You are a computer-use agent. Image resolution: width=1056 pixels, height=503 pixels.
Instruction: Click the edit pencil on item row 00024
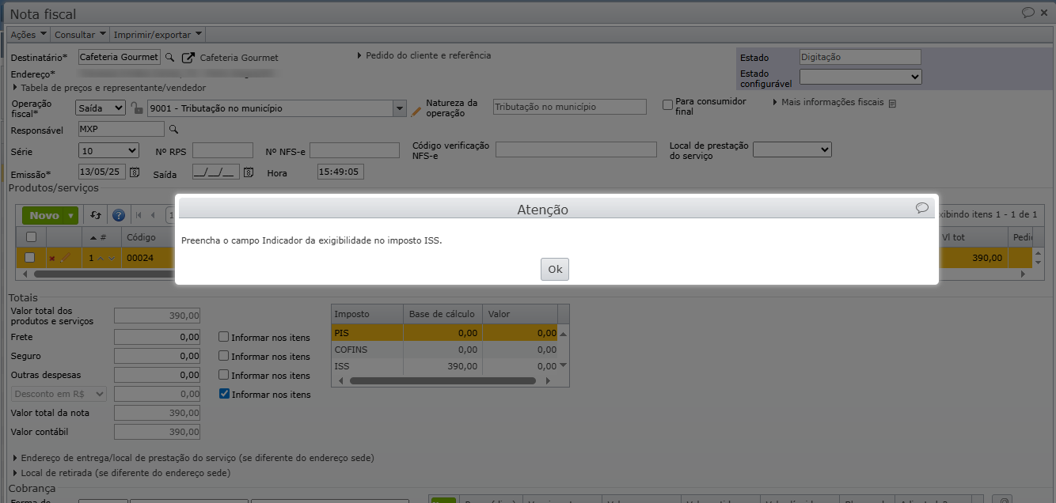click(66, 257)
